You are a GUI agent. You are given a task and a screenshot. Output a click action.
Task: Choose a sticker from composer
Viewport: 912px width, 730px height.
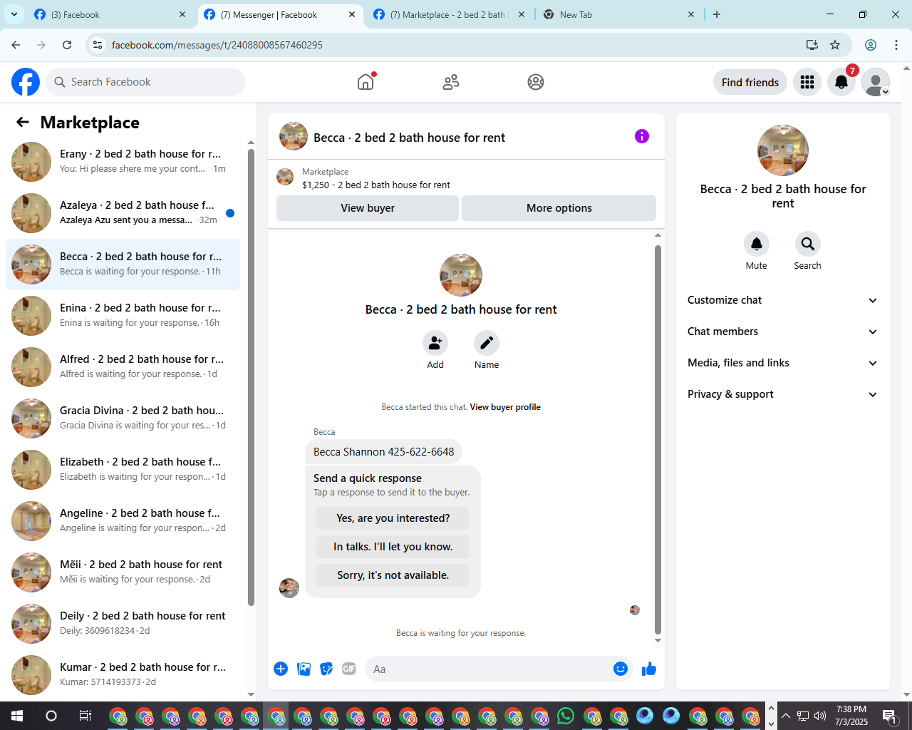pos(326,669)
